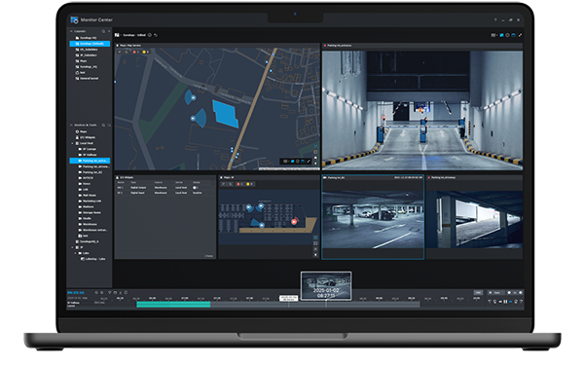The width and height of the screenshot is (584, 365).
Task: Collapse the Labs folder node
Action: 76,253
